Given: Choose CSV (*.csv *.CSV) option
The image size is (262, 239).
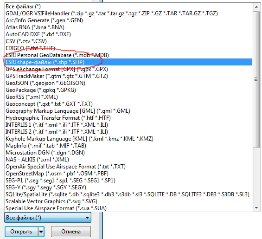Looking at the screenshot, I should [x=128, y=41].
